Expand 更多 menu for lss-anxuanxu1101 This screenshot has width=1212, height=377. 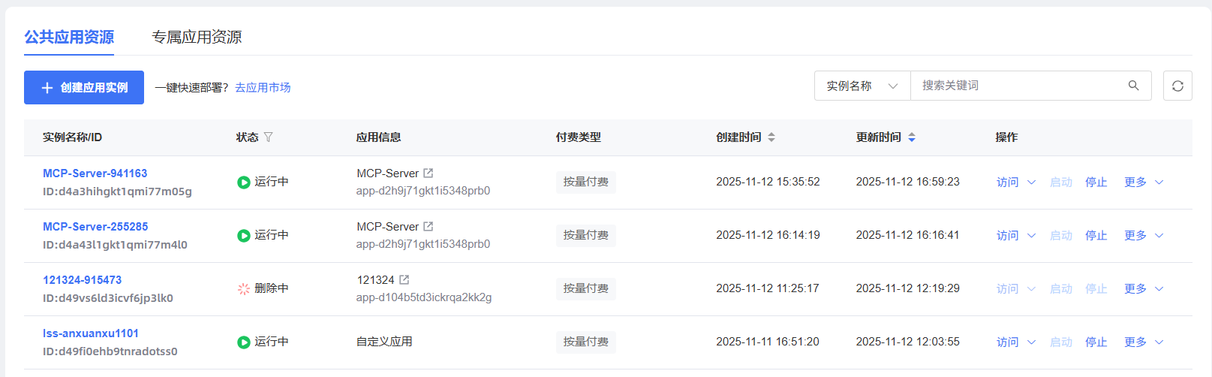(x=1143, y=342)
